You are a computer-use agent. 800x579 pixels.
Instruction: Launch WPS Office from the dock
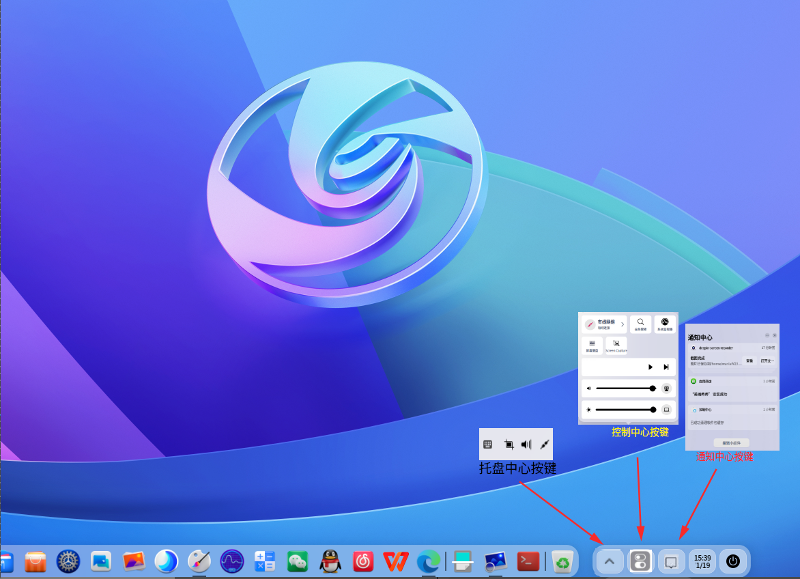click(396, 561)
